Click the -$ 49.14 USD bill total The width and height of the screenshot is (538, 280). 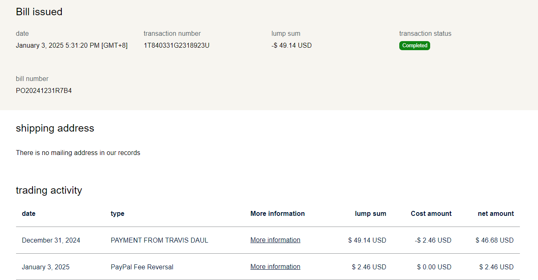pos(291,46)
